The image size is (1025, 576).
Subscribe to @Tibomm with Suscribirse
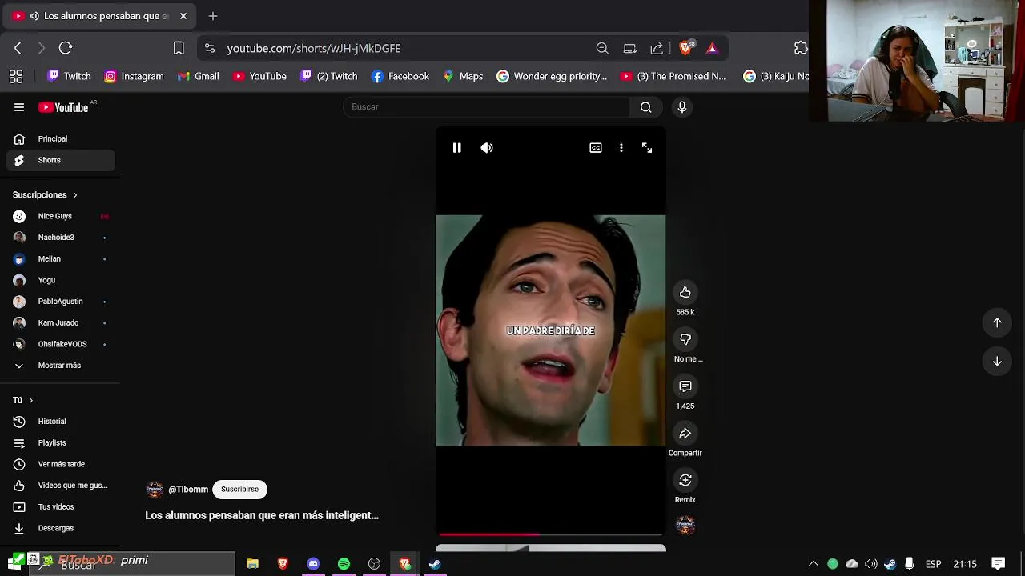coord(239,490)
